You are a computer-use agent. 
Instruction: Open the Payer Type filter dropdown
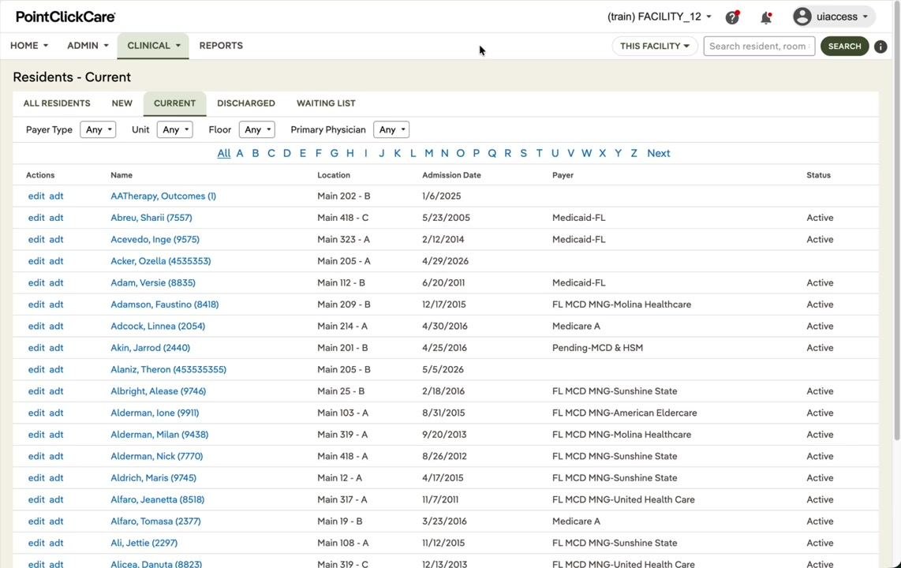pyautogui.click(x=98, y=130)
